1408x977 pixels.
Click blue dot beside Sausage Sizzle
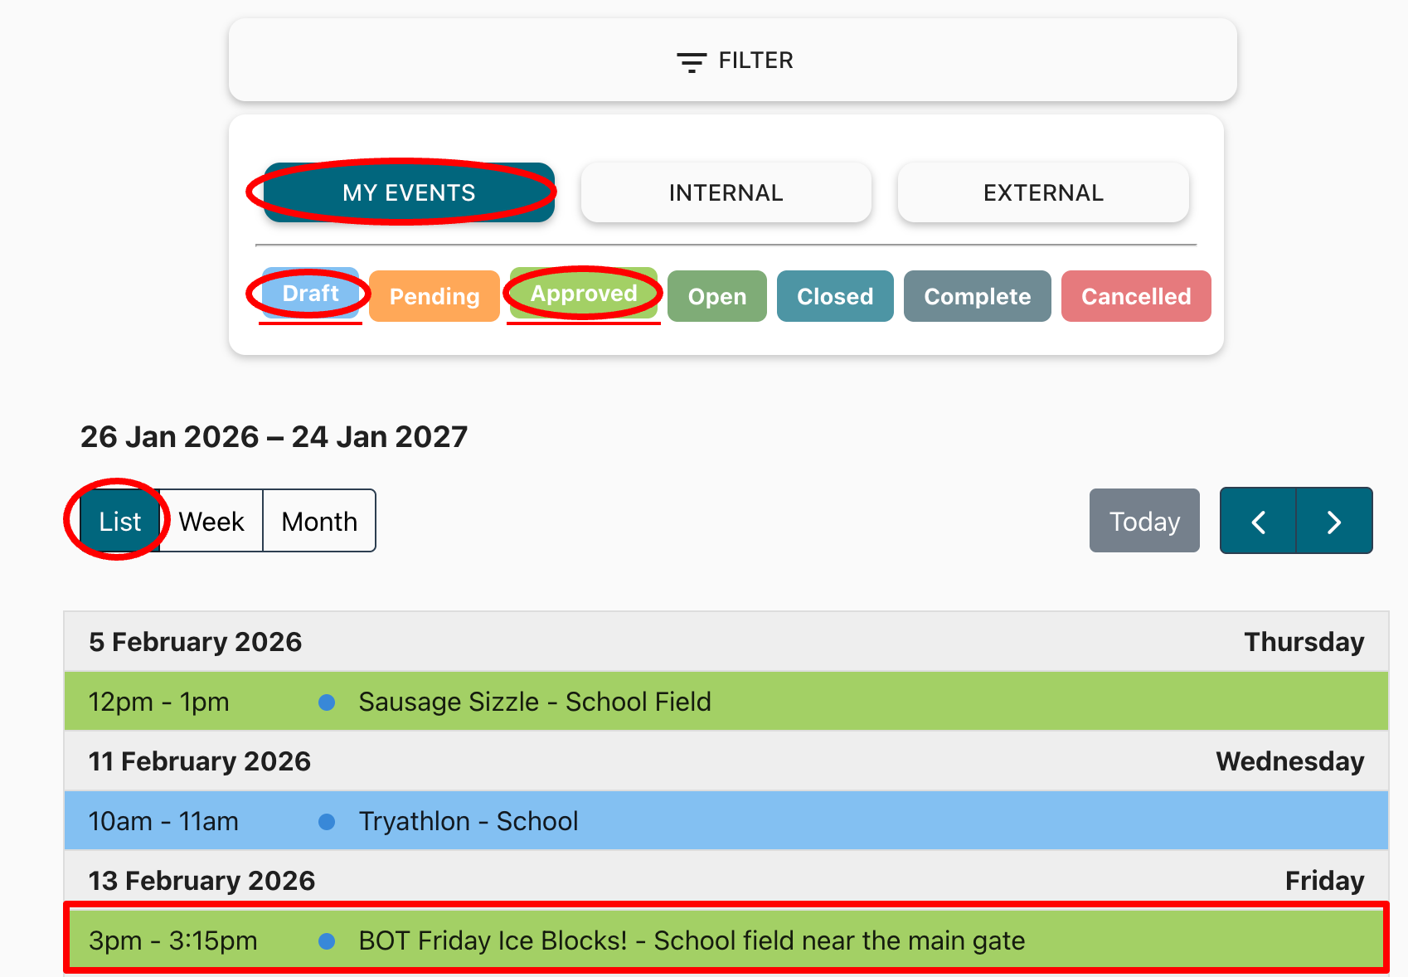click(327, 702)
